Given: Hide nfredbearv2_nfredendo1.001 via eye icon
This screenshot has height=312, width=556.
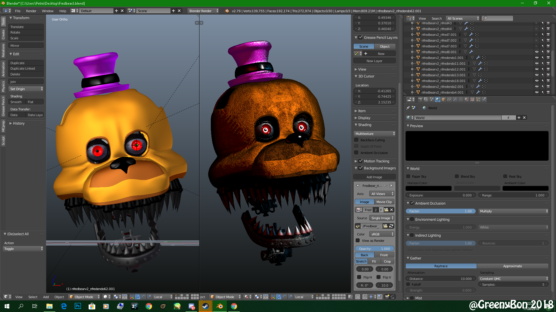Looking at the screenshot, I should click(537, 58).
